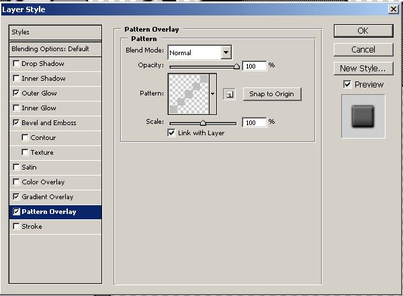Image resolution: width=403 pixels, height=296 pixels.
Task: Click the Opacity percentage input field
Action: coord(254,67)
